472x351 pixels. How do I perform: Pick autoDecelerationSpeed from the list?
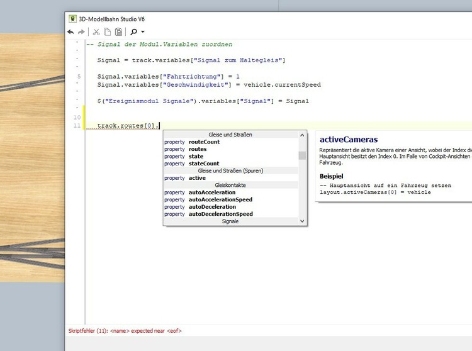click(x=220, y=214)
